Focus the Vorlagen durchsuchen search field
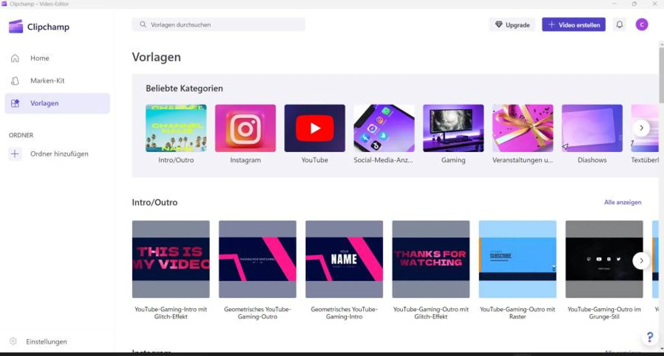This screenshot has height=356, width=664. [x=218, y=25]
